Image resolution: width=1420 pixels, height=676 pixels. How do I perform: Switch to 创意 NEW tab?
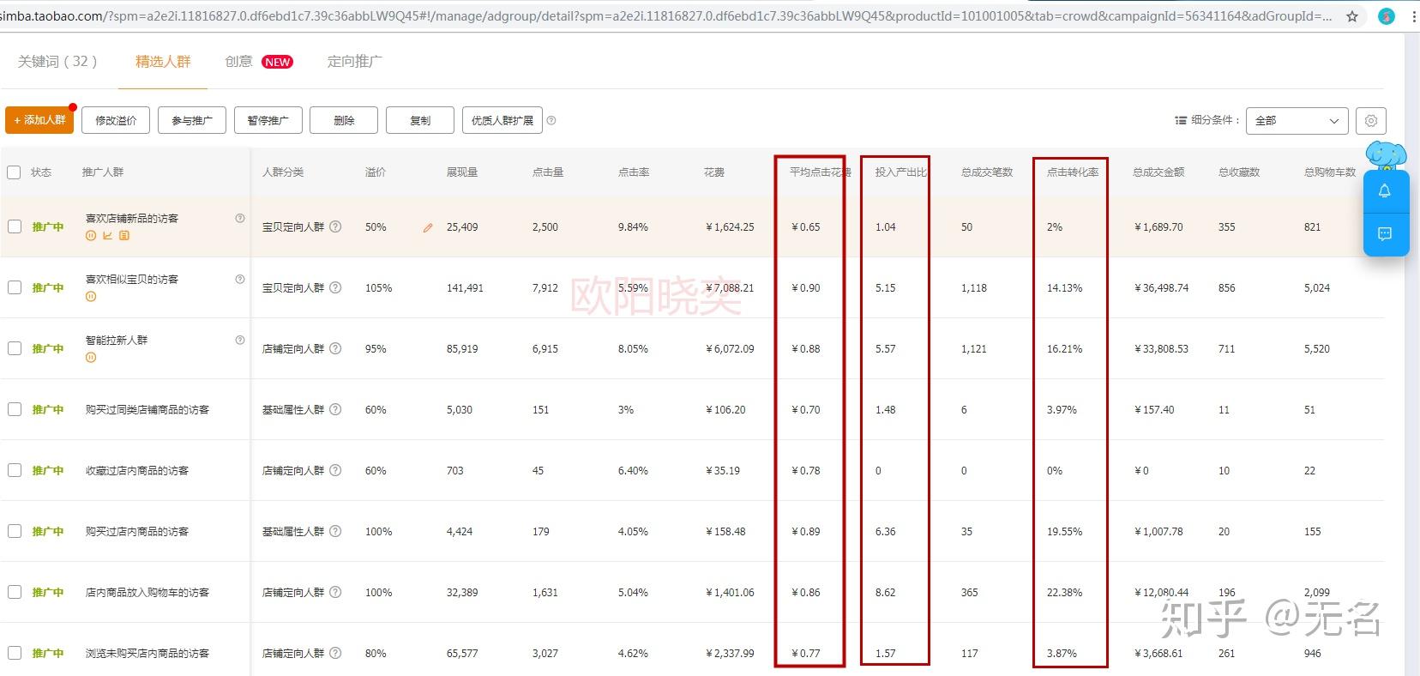point(259,61)
